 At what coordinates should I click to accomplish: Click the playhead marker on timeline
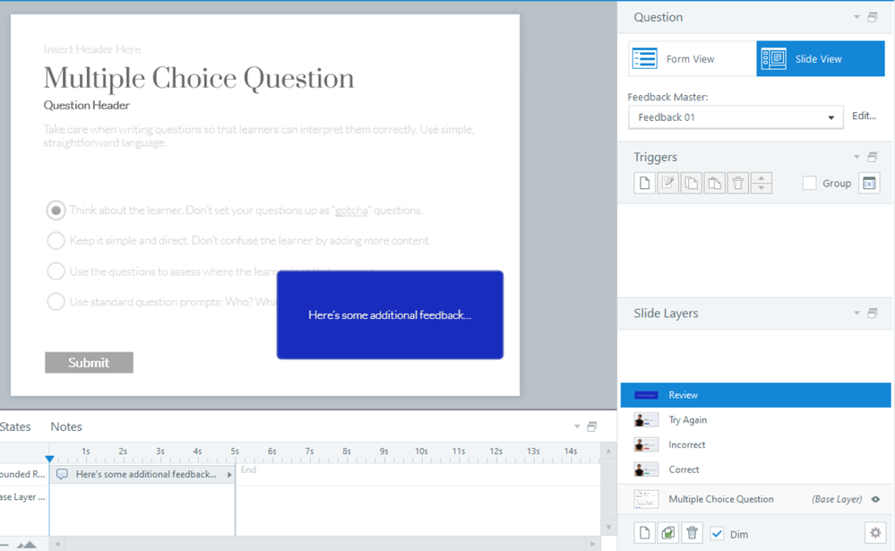tap(49, 459)
